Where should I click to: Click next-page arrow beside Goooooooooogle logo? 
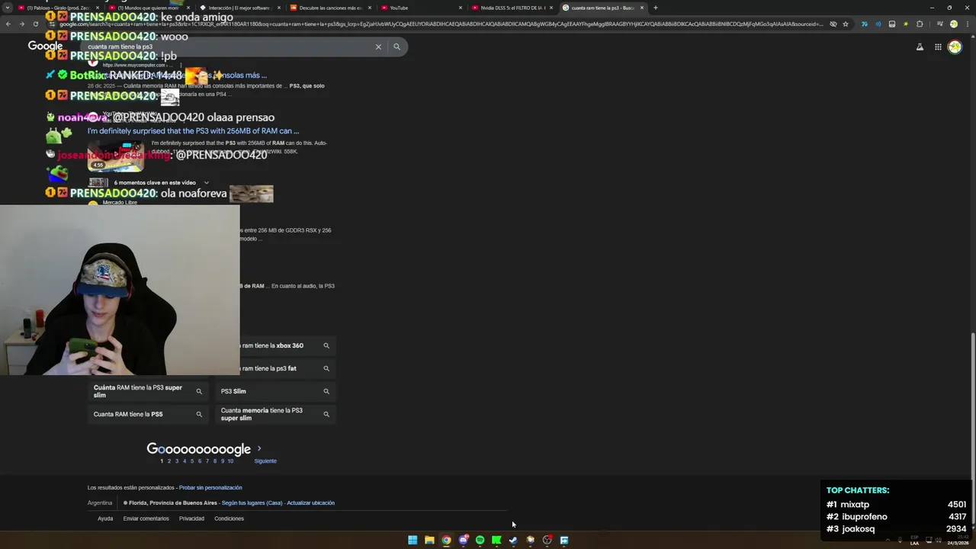click(259, 448)
